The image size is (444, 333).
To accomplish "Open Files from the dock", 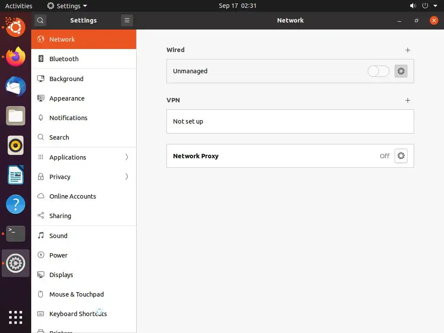I will (x=16, y=116).
